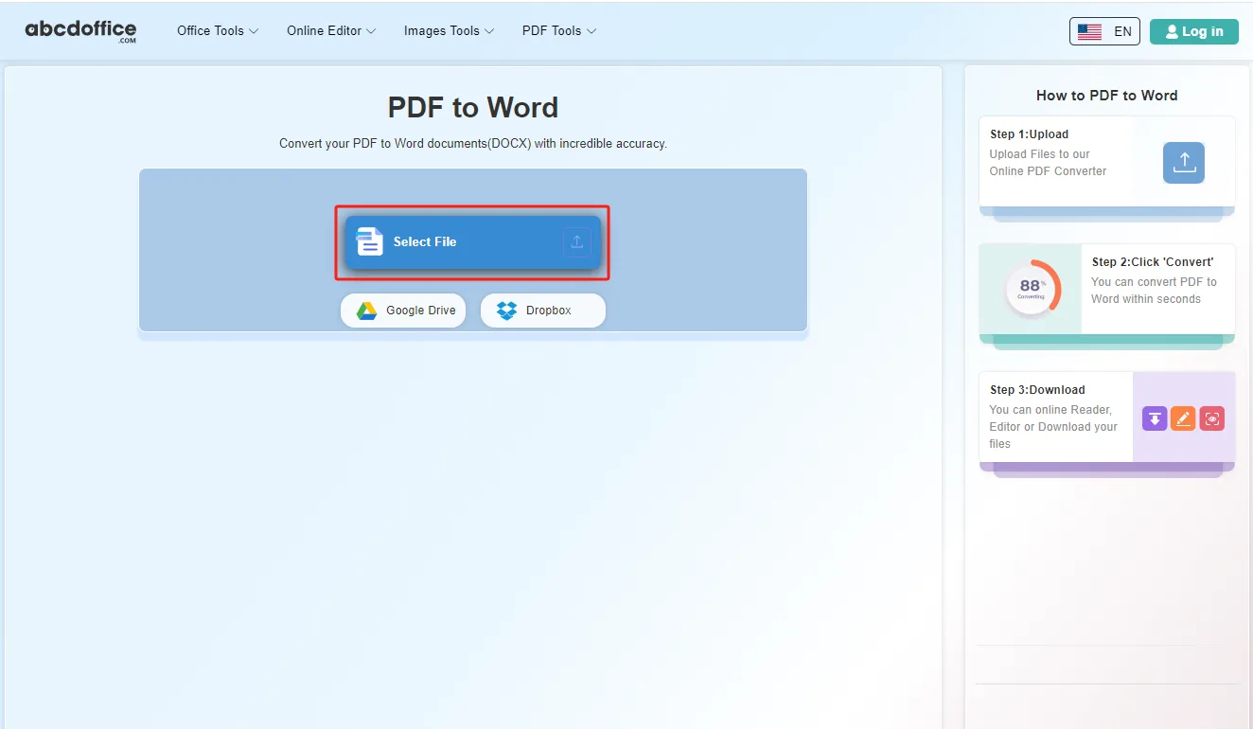Expand the PDF Tools chevron

coord(591,31)
